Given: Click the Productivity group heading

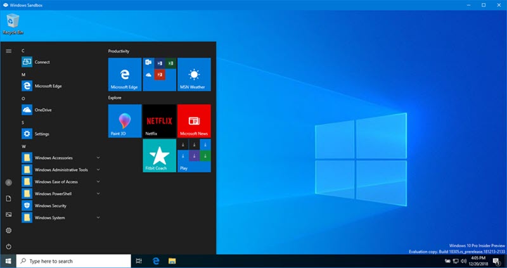Looking at the screenshot, I should click(x=119, y=51).
